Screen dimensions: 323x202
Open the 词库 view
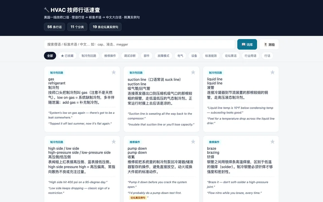247,44
